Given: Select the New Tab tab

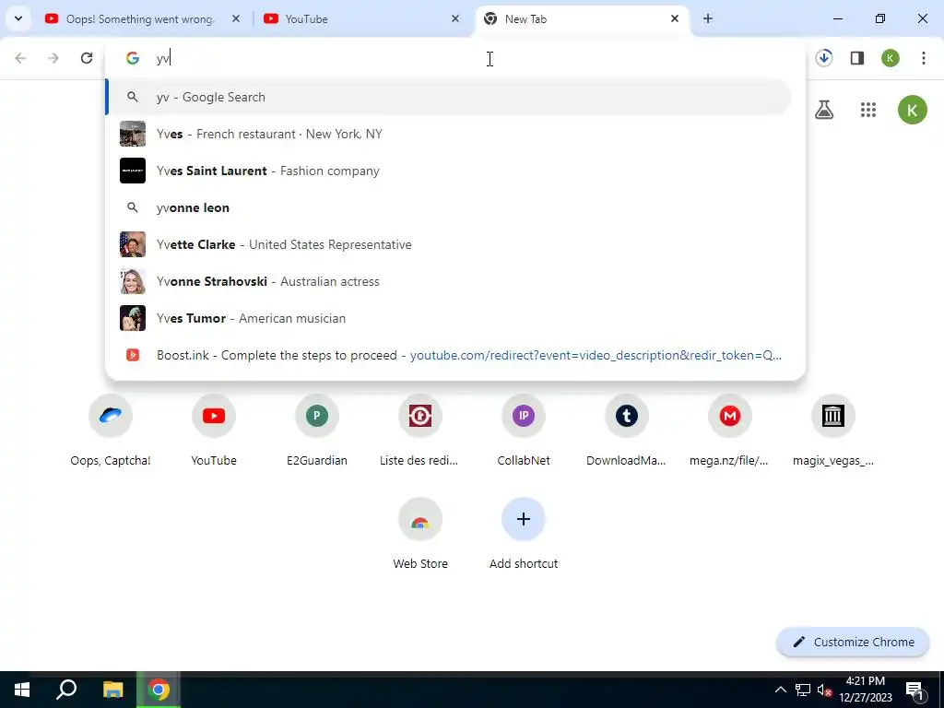Looking at the screenshot, I should point(583,19).
